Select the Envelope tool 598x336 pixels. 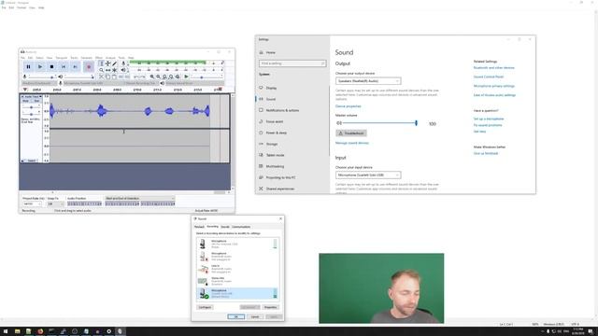(108, 63)
